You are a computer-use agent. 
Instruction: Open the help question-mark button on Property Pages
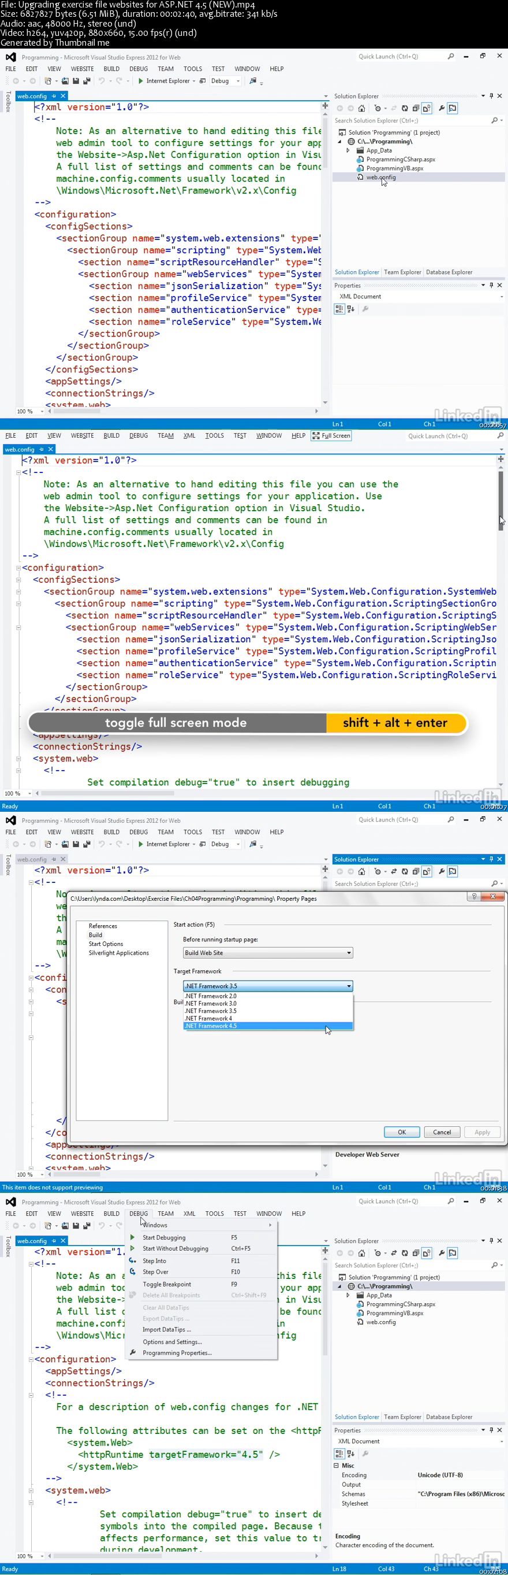[x=475, y=896]
